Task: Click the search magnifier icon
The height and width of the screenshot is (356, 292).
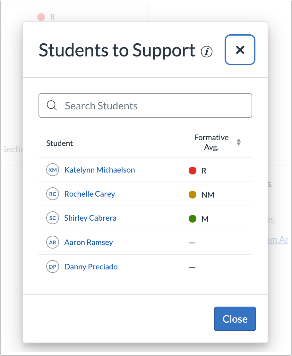Action: tap(51, 106)
